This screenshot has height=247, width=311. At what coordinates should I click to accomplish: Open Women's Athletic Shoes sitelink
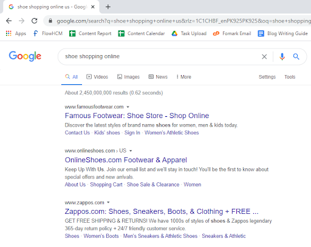(172, 133)
